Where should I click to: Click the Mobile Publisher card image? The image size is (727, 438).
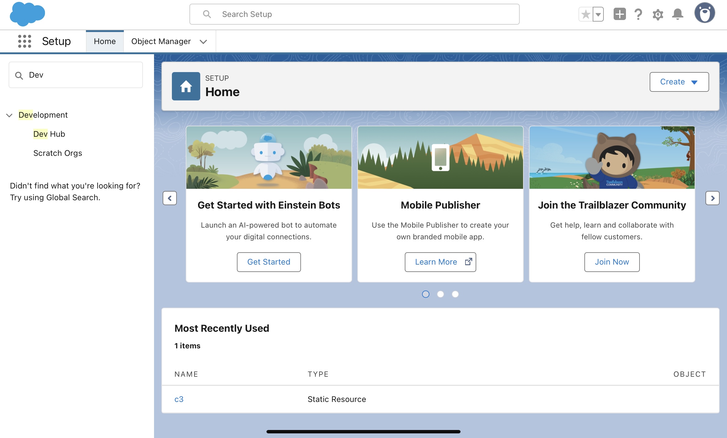coord(440,158)
